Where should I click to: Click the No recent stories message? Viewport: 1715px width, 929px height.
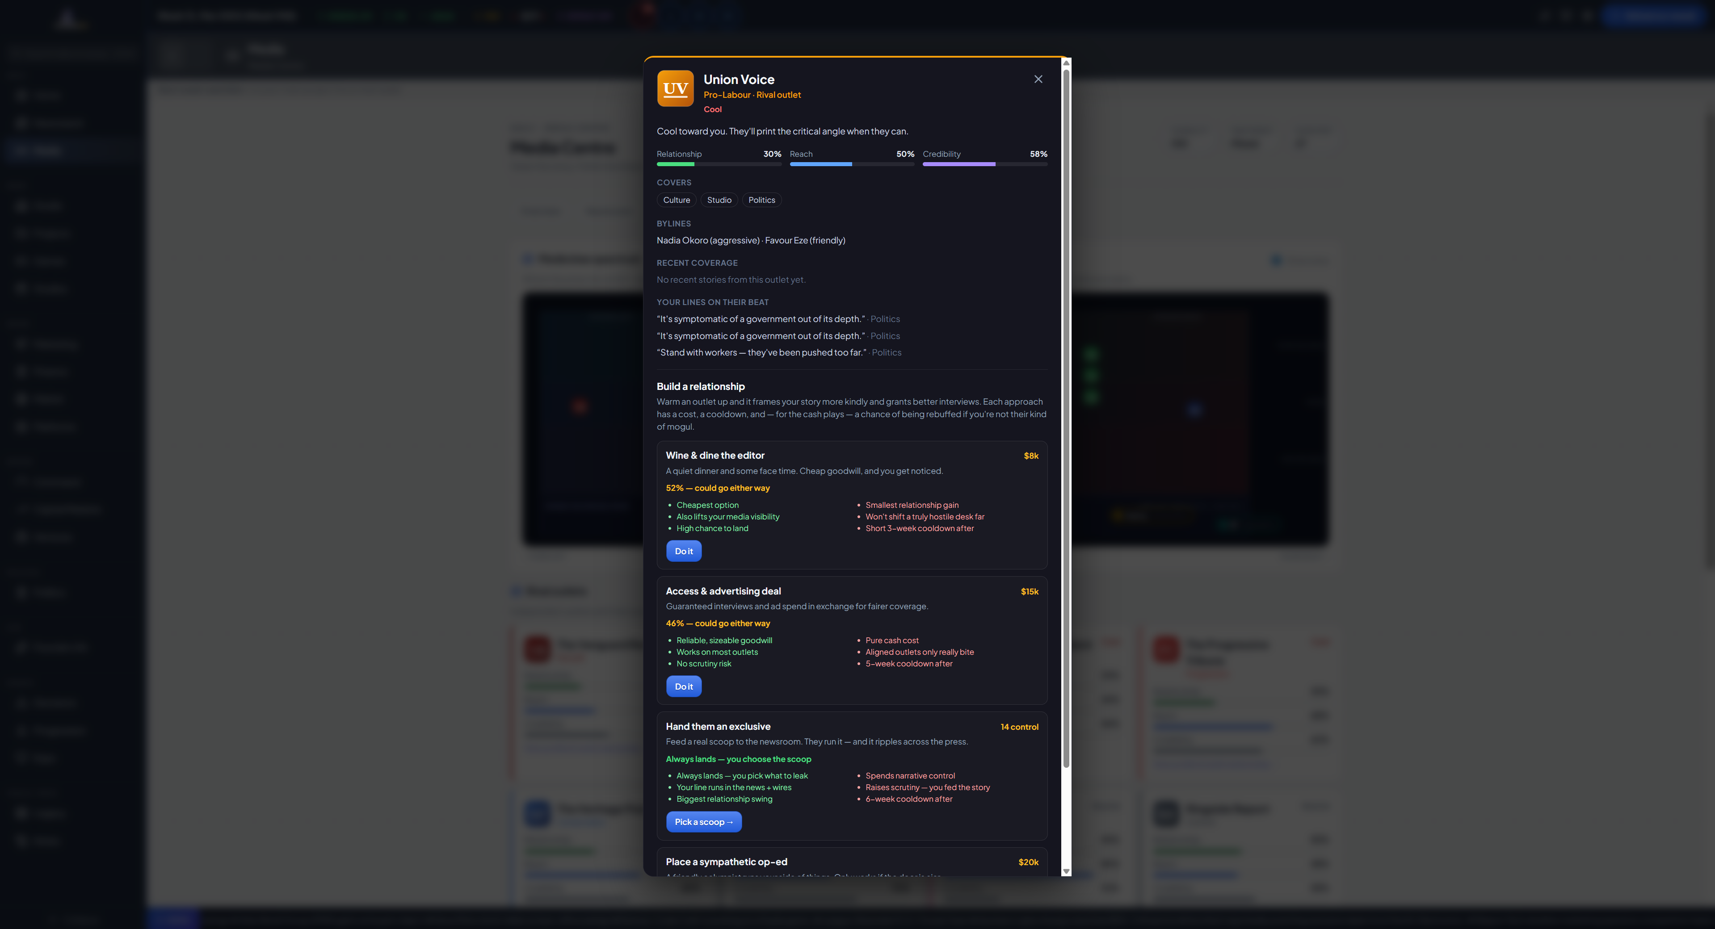[x=731, y=280]
